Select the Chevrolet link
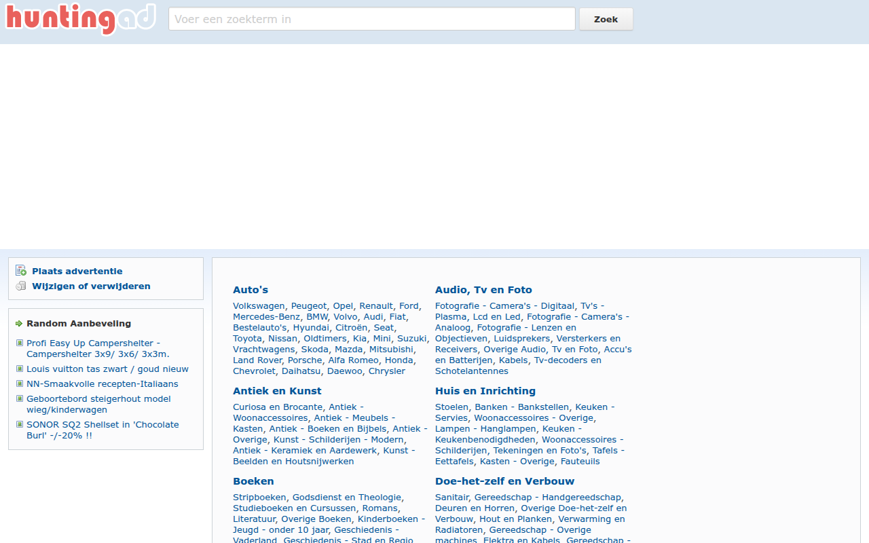The height and width of the screenshot is (543, 869). 254,371
